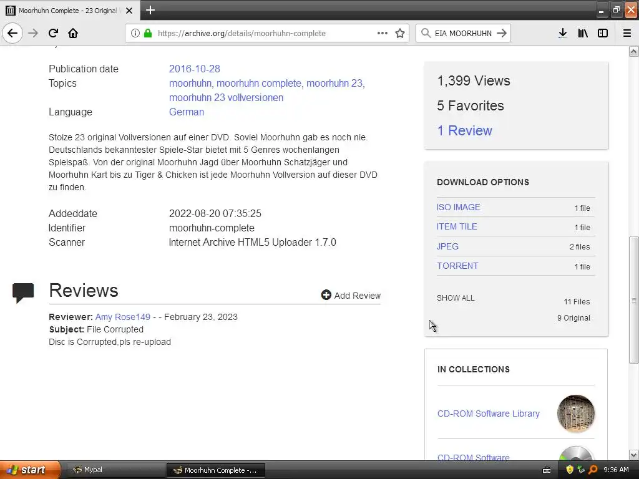Click the 9:36 AM system clock
This screenshot has height=479, width=639.
pyautogui.click(x=616, y=470)
